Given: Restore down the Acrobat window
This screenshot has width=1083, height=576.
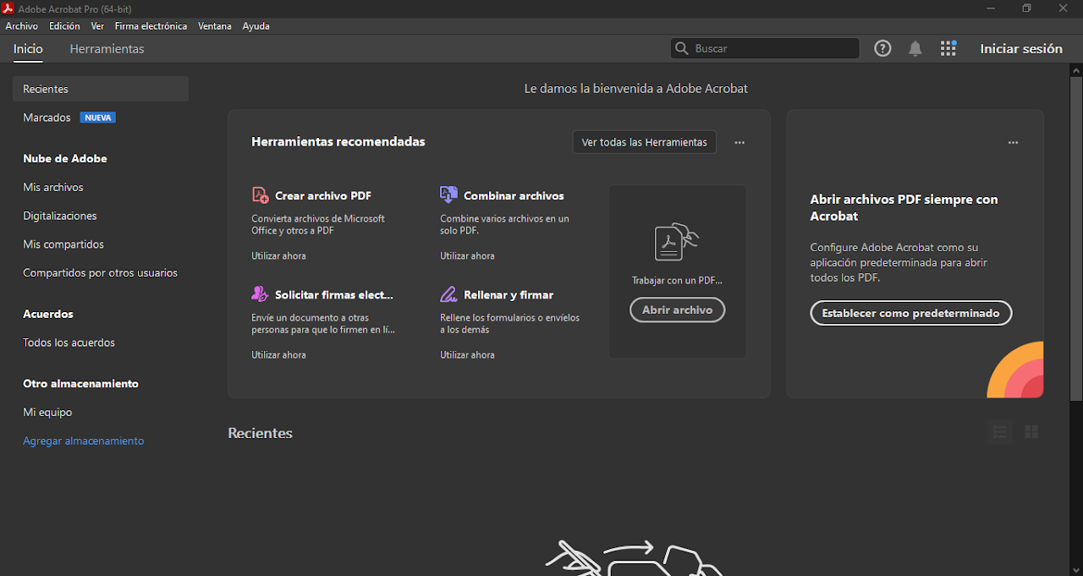Looking at the screenshot, I should click(1026, 8).
